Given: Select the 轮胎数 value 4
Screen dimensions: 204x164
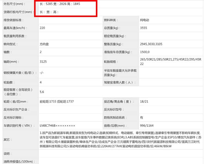Looking at the screenshot, I should tap(41, 82).
